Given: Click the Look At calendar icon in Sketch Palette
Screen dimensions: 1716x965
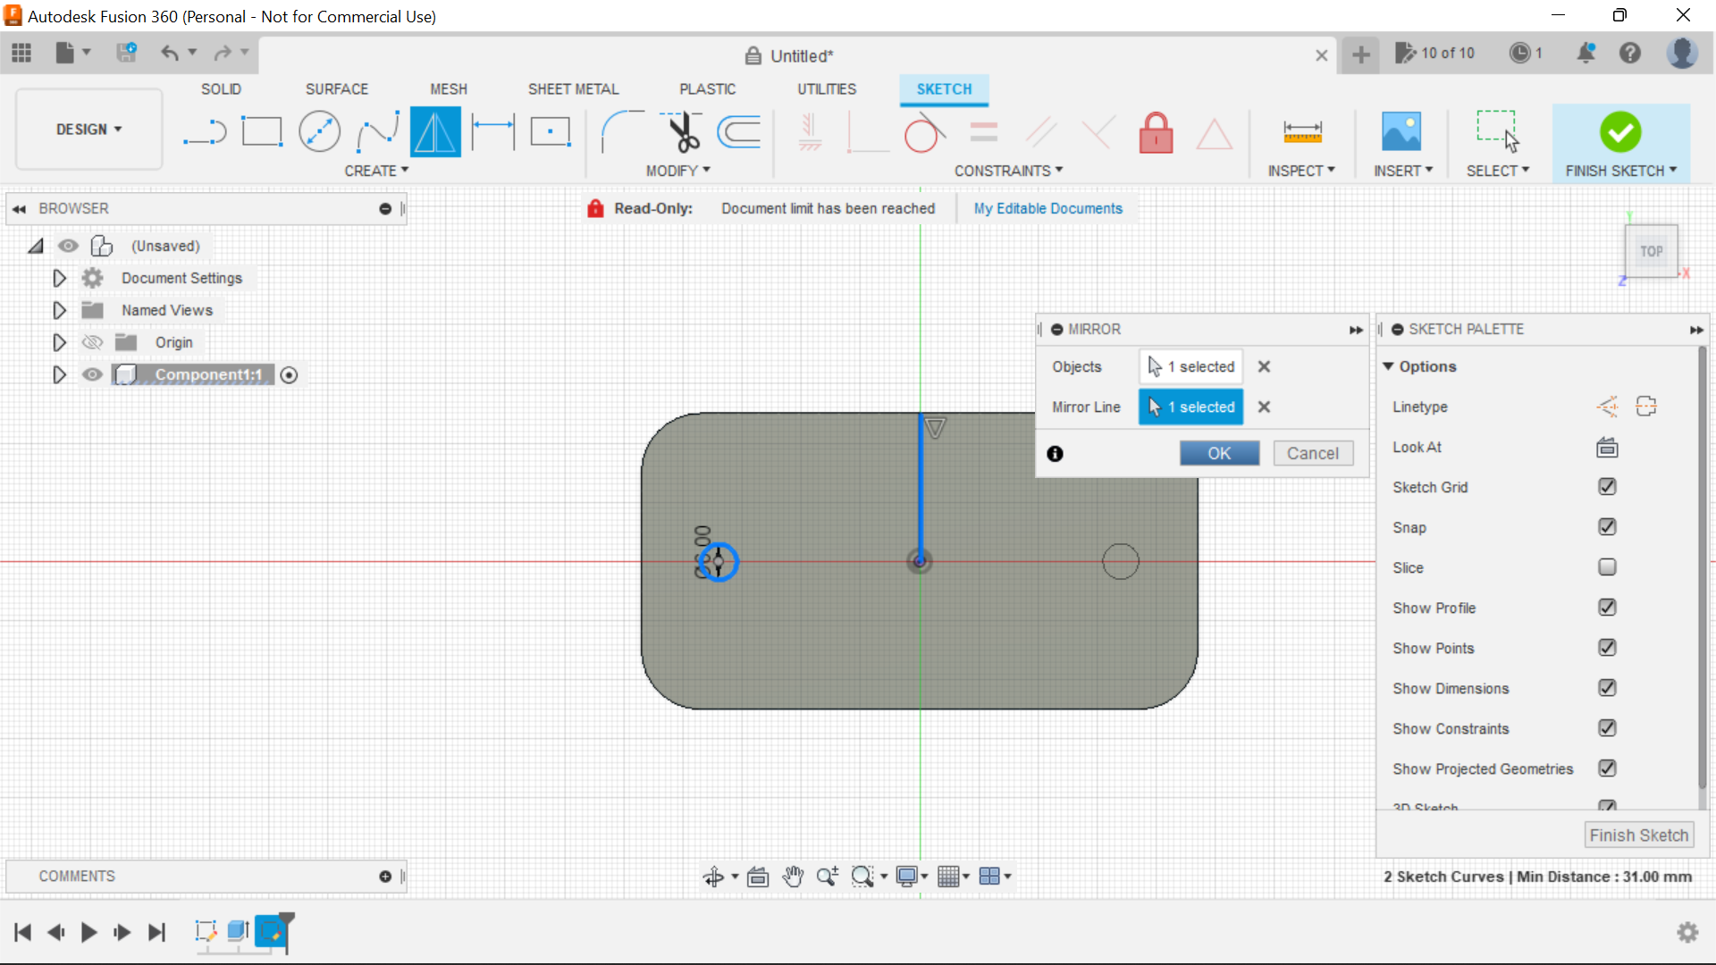Looking at the screenshot, I should click(1607, 447).
